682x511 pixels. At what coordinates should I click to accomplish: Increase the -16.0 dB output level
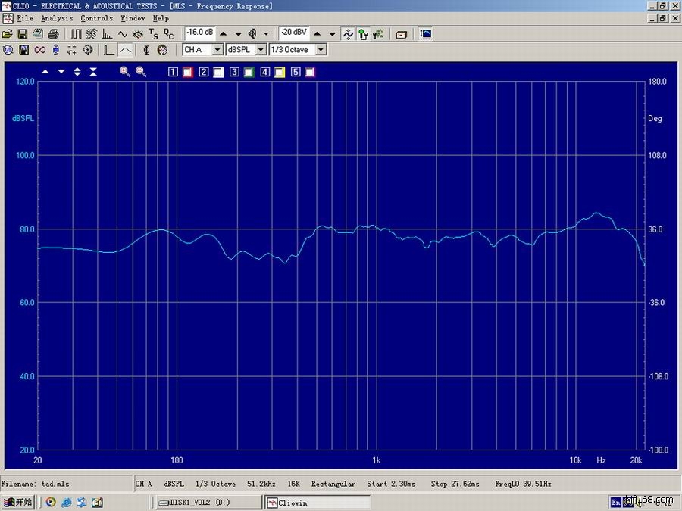(223, 34)
